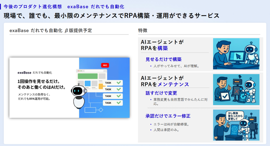Click the green checkmark on the bottom TASK card
Viewport: 270px width, 146px height.
[118, 103]
